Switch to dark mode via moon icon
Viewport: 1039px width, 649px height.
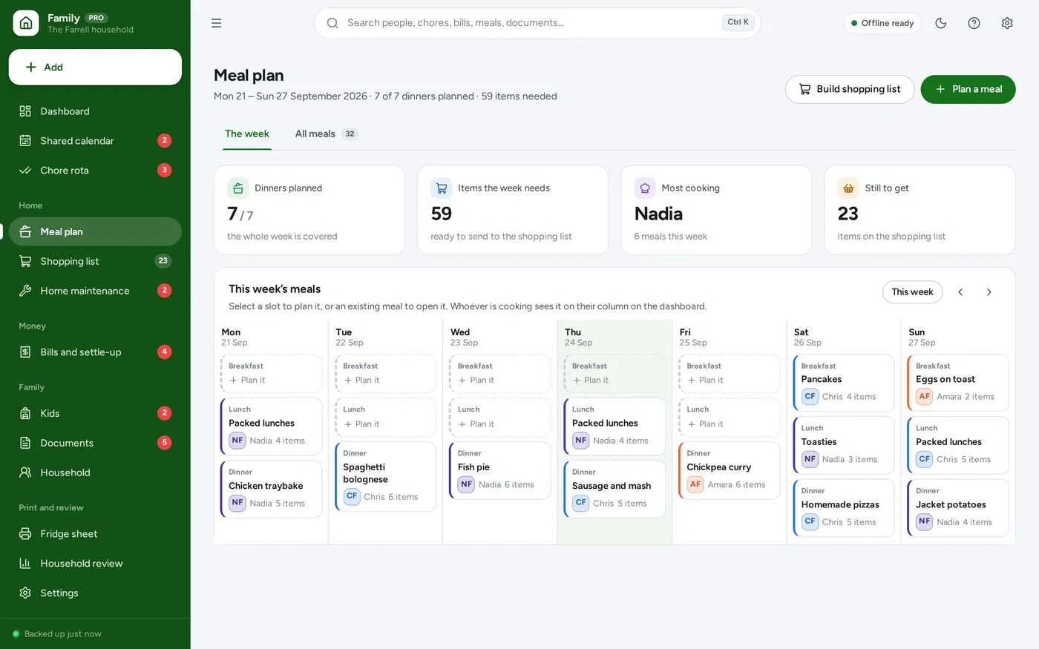[941, 23]
